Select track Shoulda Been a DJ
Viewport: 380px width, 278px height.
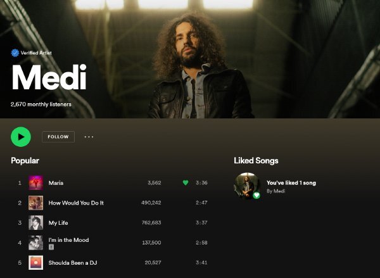coord(73,263)
